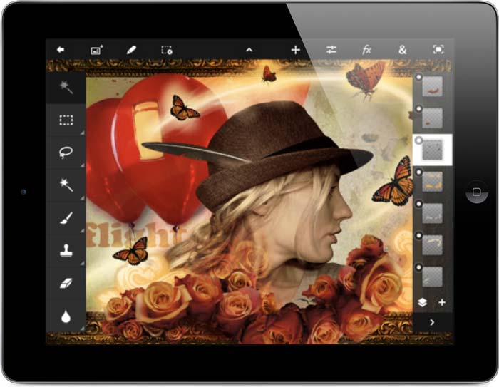Viewport: 499px width, 387px height.
Task: Tap the active magic wand tool indicator
Action: pyautogui.click(x=66, y=87)
